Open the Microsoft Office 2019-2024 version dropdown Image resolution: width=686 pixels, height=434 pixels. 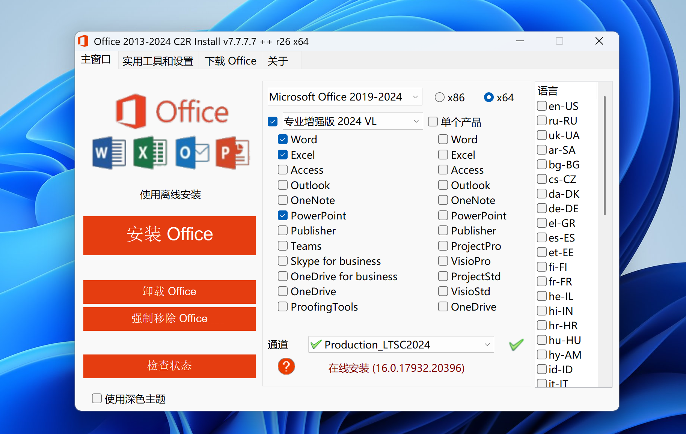[345, 97]
